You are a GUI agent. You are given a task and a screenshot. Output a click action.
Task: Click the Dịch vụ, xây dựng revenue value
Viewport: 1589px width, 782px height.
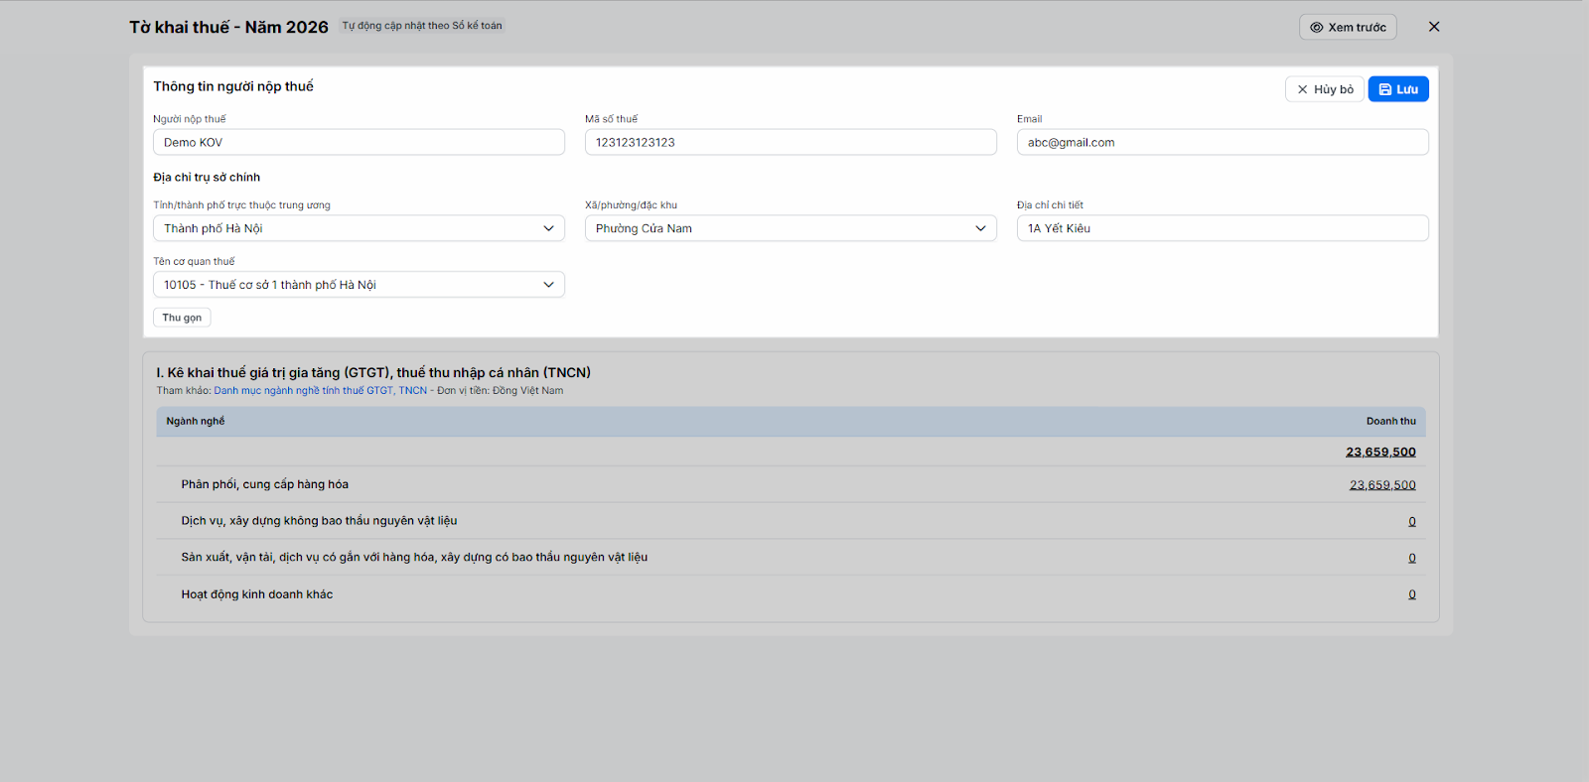pyautogui.click(x=1412, y=522)
